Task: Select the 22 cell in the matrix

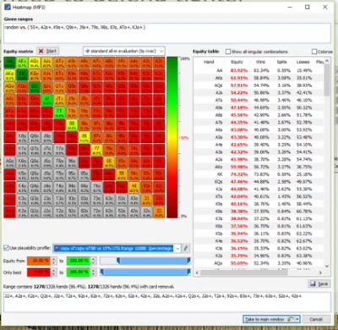Action: coord(159,212)
